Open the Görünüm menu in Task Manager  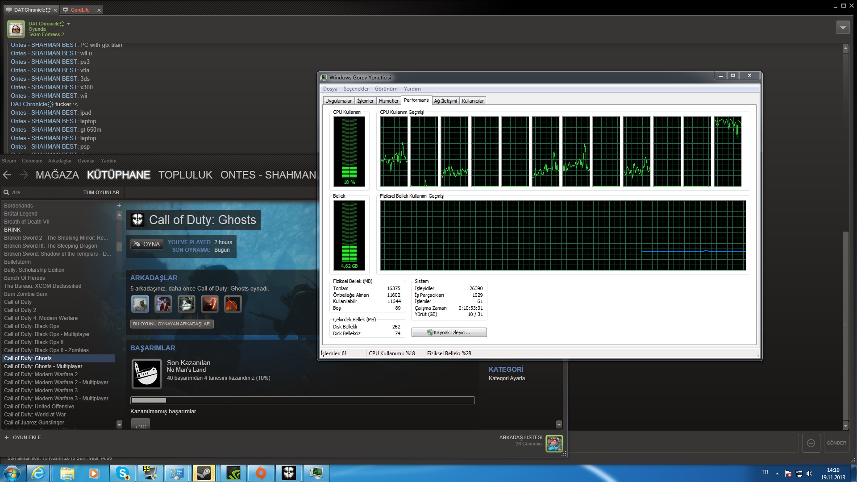[x=386, y=89]
